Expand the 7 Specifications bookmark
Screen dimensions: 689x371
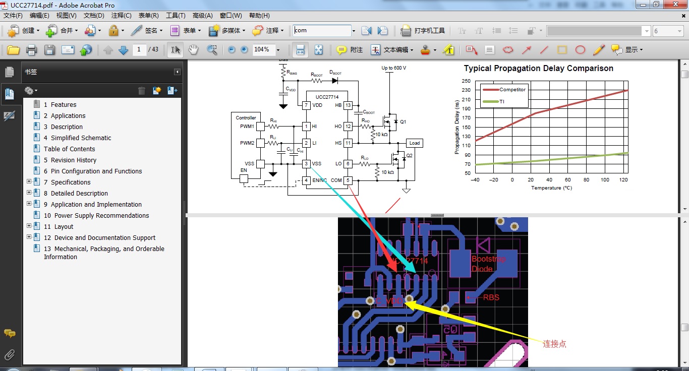click(x=29, y=182)
